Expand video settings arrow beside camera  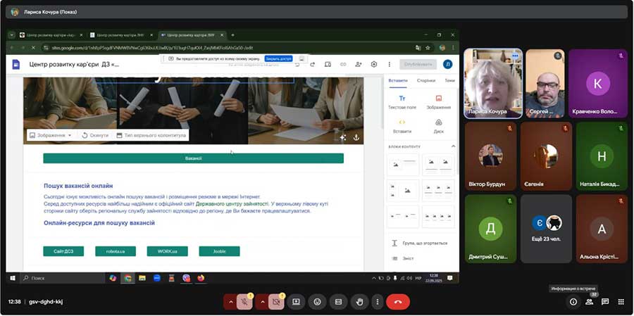[262, 302]
